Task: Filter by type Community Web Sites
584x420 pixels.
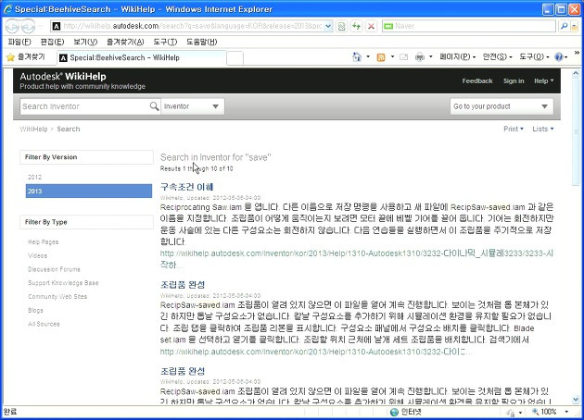Action: [57, 297]
